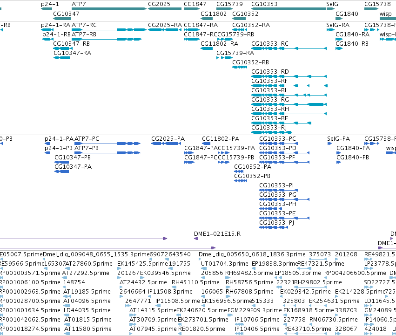Screen dimensions: 396x336
Task: Click the CG10347-RB transcript label
Action: (72, 44)
